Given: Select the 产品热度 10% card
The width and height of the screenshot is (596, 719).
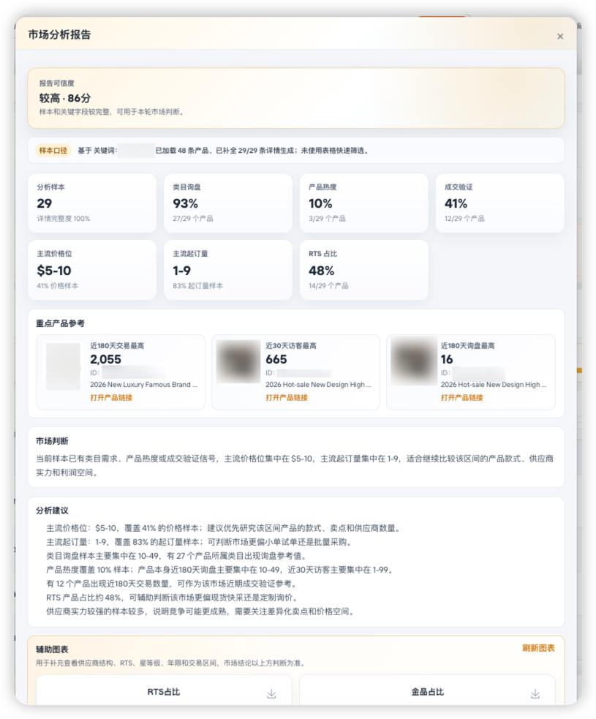Looking at the screenshot, I should coord(364,203).
